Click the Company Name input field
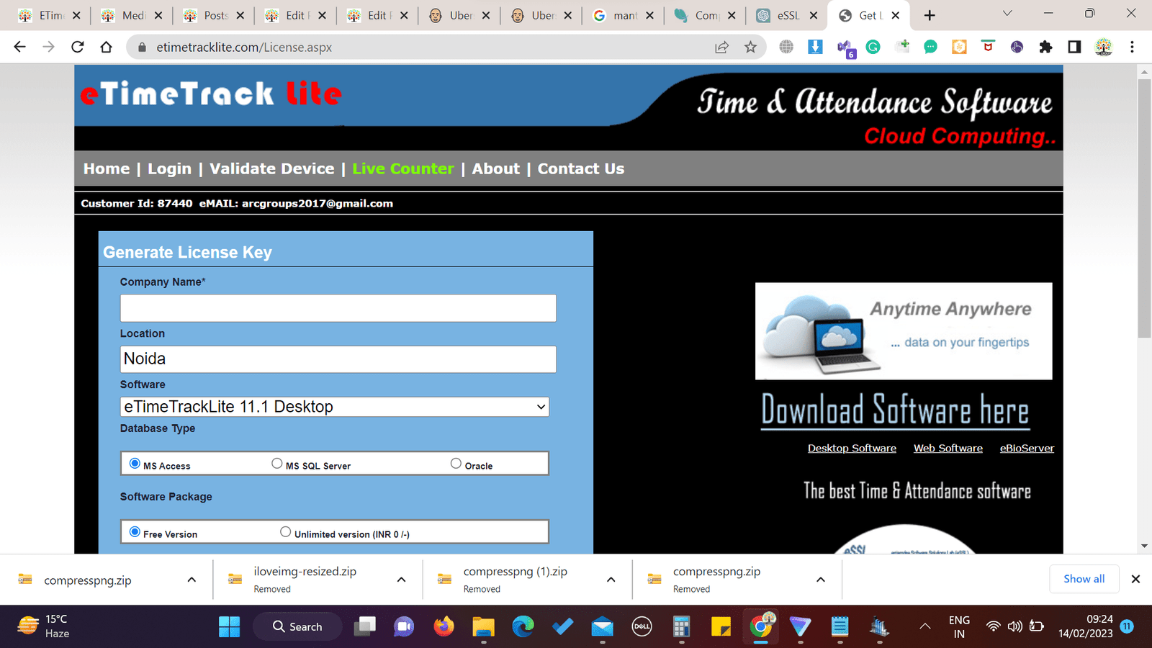Viewport: 1152px width, 648px height. [338, 308]
